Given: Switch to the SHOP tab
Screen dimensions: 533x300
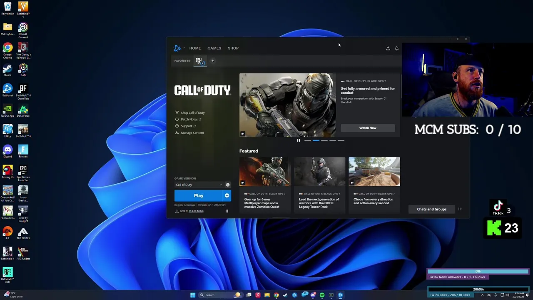Looking at the screenshot, I should [233, 48].
